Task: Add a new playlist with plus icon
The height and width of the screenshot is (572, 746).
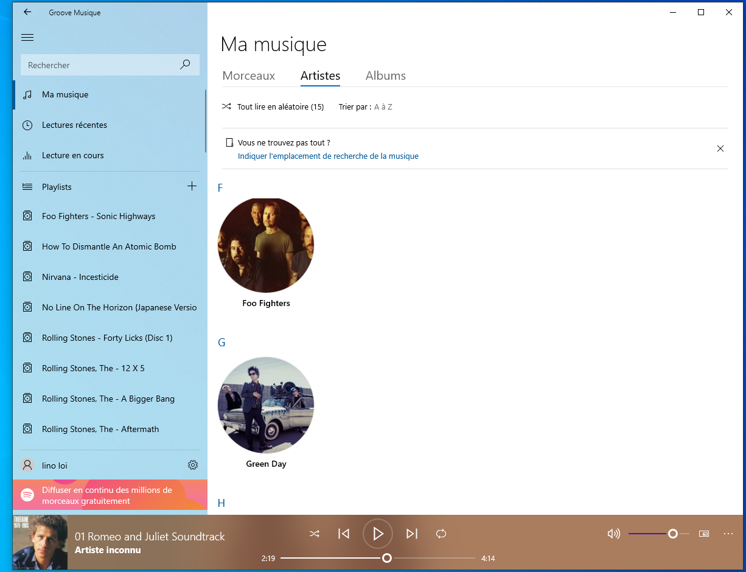Action: (192, 186)
